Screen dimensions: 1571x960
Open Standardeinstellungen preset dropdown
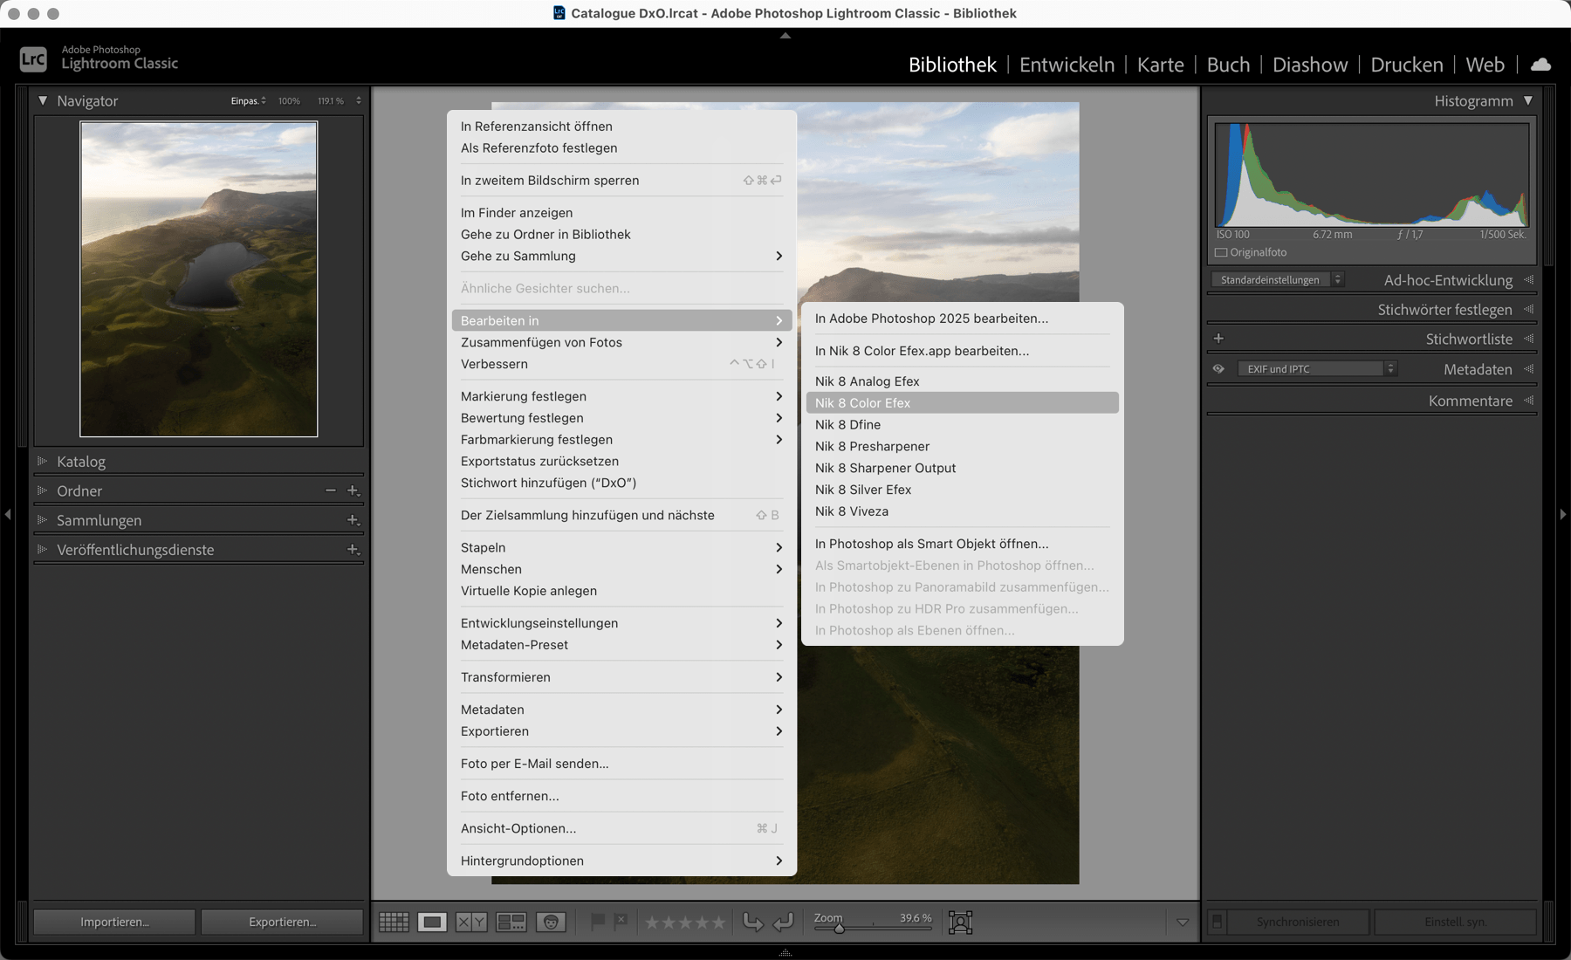(1278, 280)
